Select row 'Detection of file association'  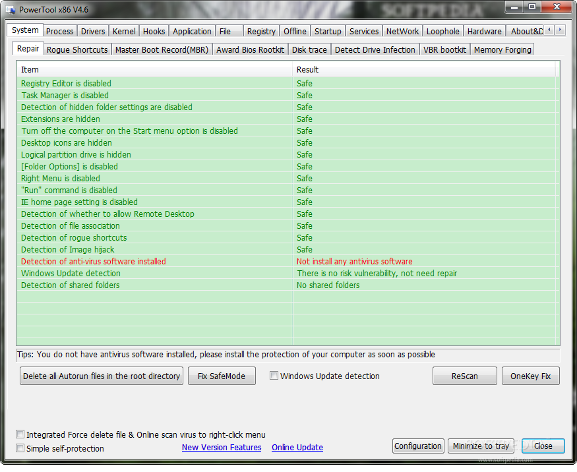click(x=286, y=226)
